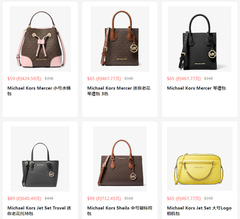Select the crossed-out $448 original price
The width and height of the screenshot is (240, 219).
click(x=49, y=198)
